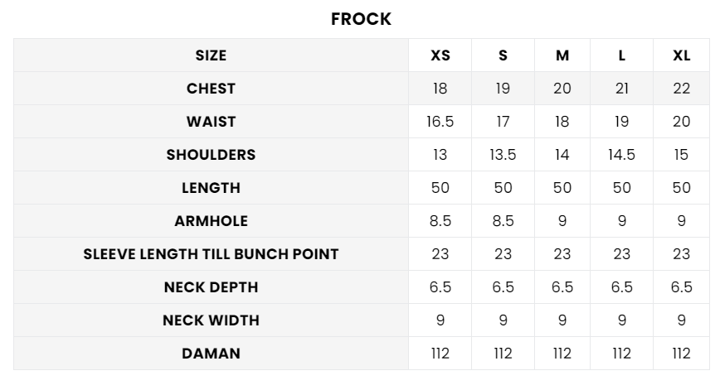Click the XS size column header
Screen dimensions: 720x390
tap(440, 55)
